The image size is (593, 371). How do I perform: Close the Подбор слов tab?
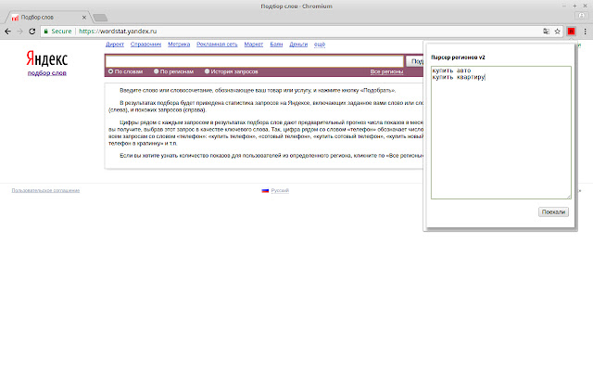coord(84,18)
